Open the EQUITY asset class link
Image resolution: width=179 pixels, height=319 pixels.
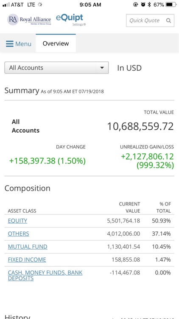(17, 221)
